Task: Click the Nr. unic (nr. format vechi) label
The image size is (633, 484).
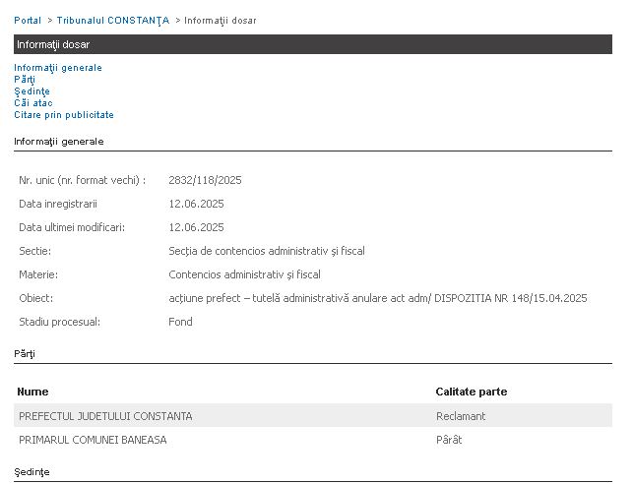Action: tap(83, 180)
